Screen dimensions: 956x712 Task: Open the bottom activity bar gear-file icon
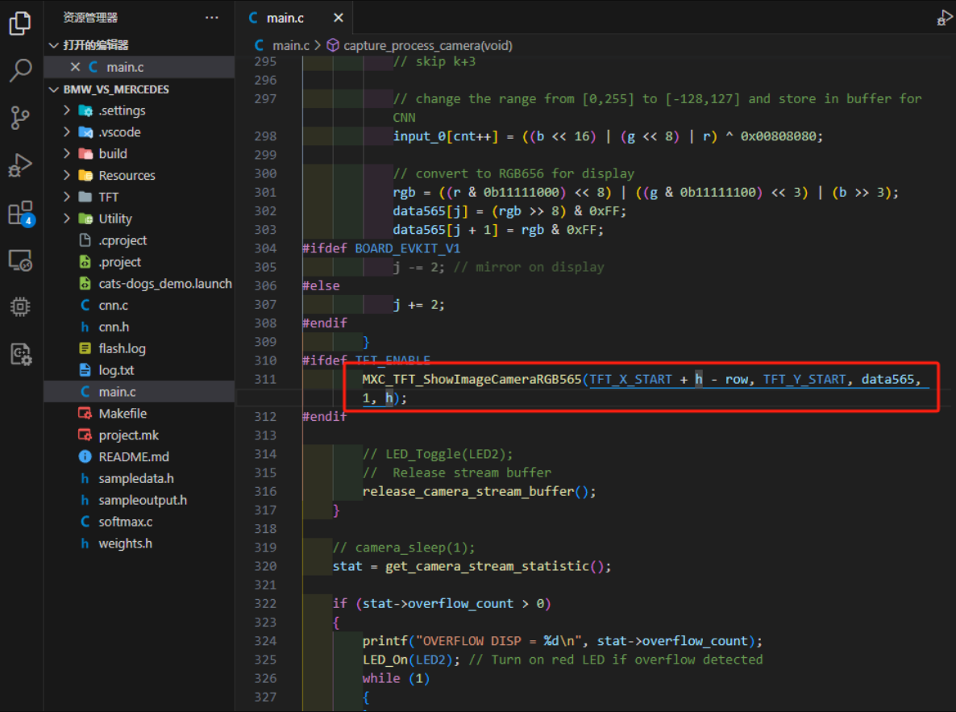tap(20, 354)
